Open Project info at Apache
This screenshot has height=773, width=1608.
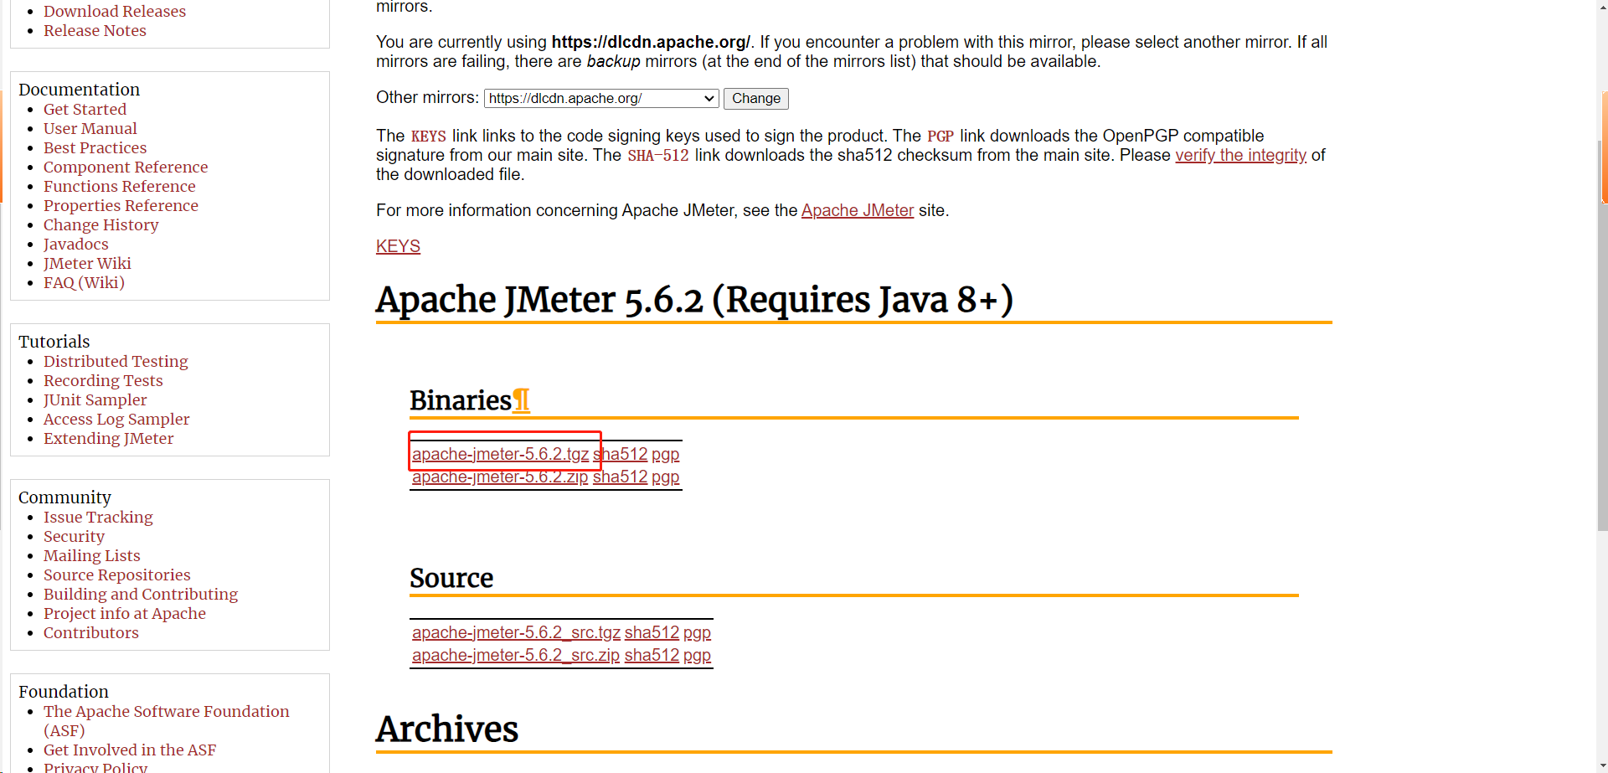124,613
